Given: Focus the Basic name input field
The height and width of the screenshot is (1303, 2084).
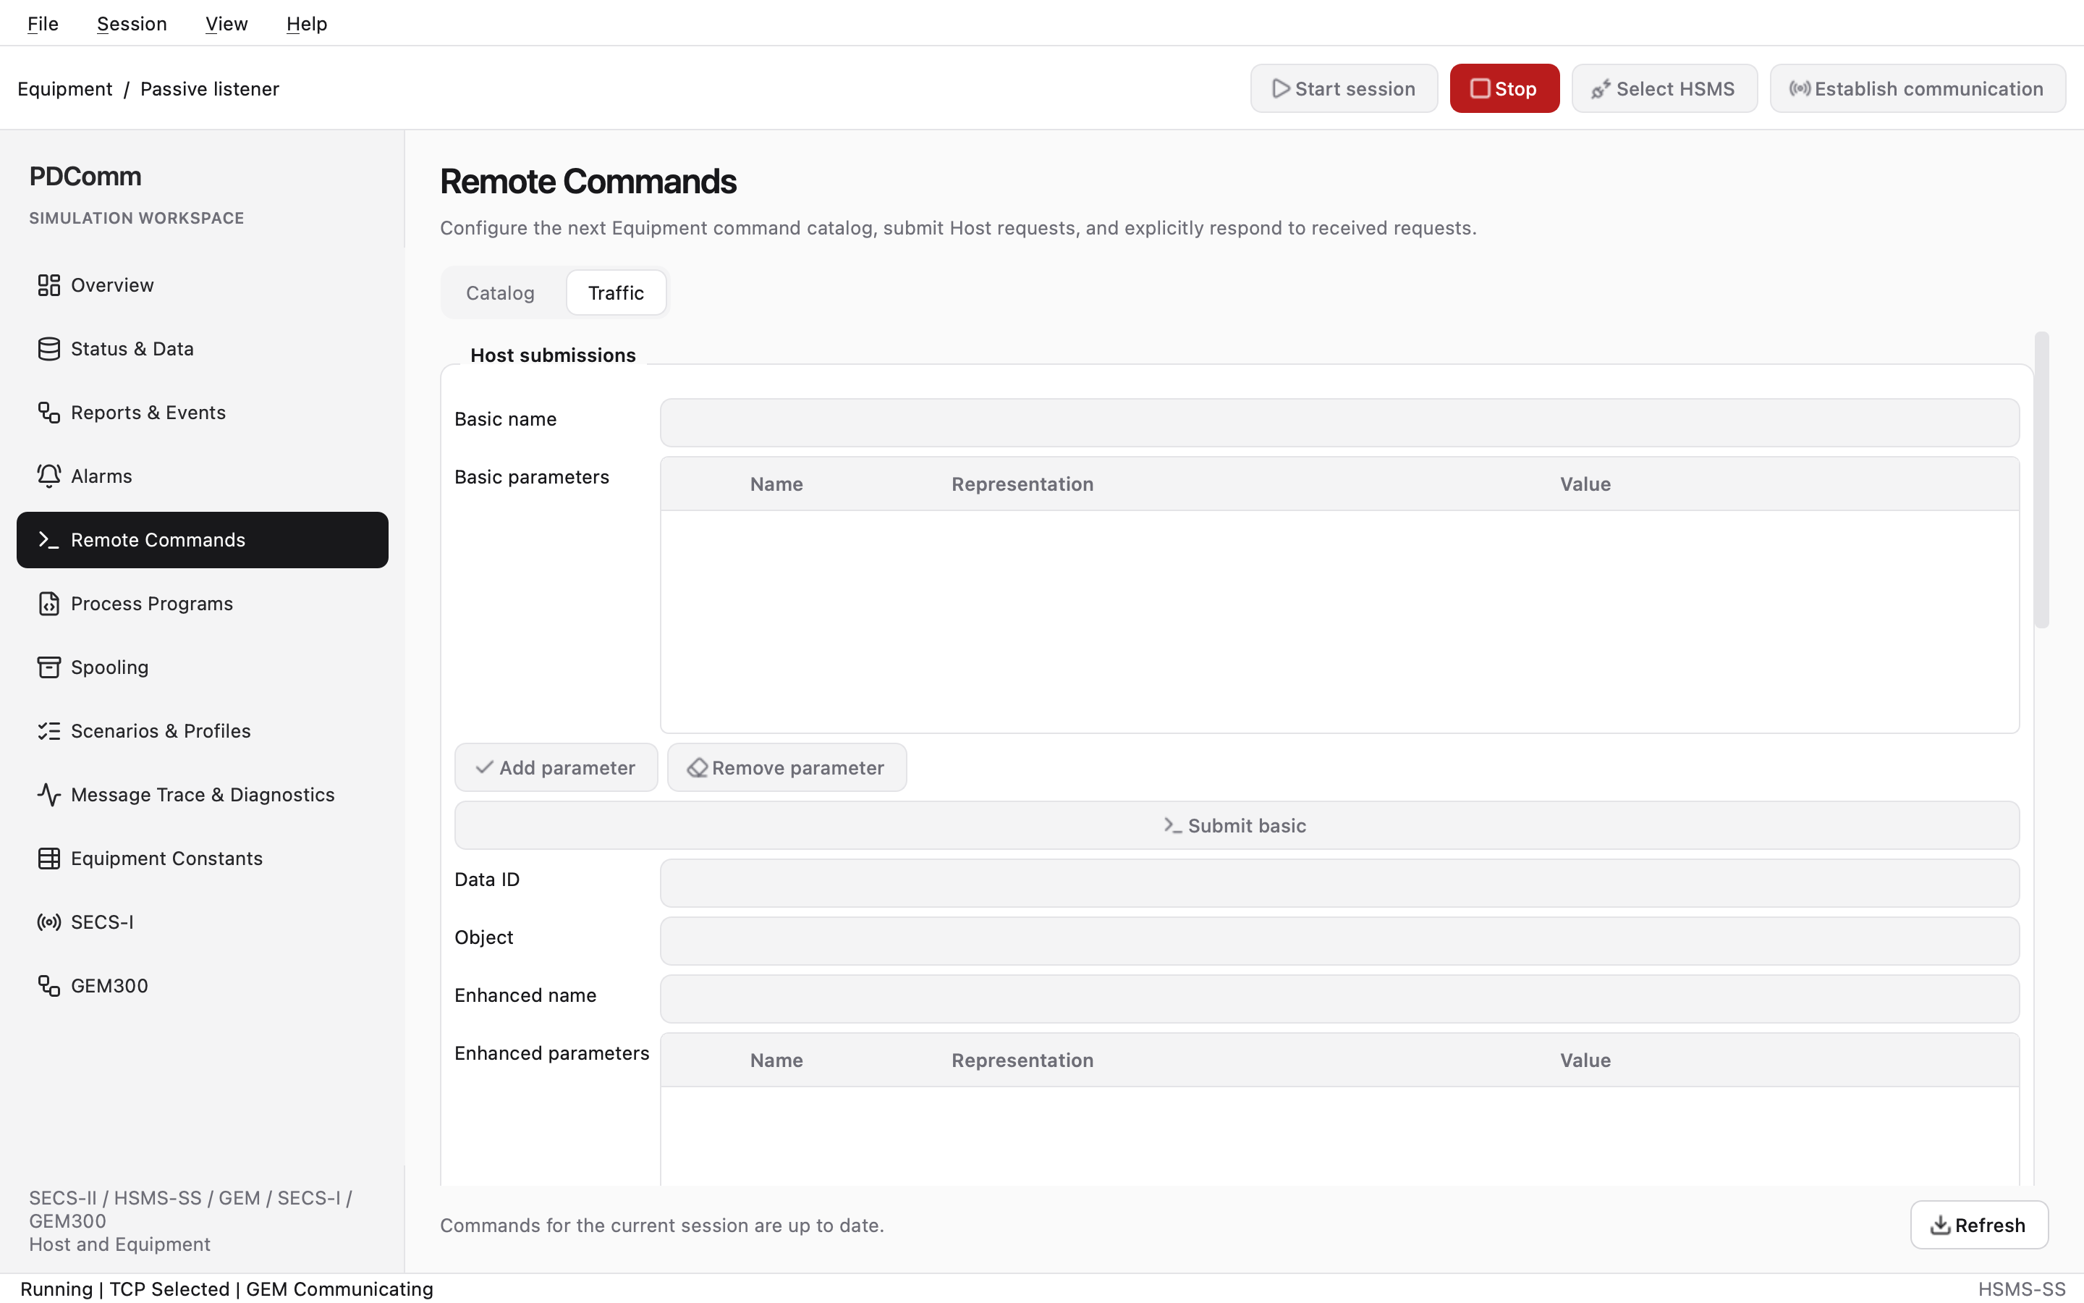Looking at the screenshot, I should click(x=1339, y=423).
